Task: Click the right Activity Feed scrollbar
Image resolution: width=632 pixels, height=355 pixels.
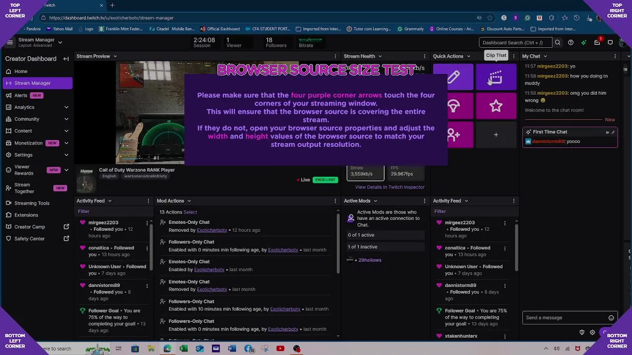Action: [x=516, y=247]
